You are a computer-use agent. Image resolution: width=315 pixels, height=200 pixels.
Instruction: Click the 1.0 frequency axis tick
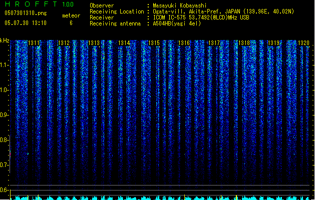(x=4, y=90)
